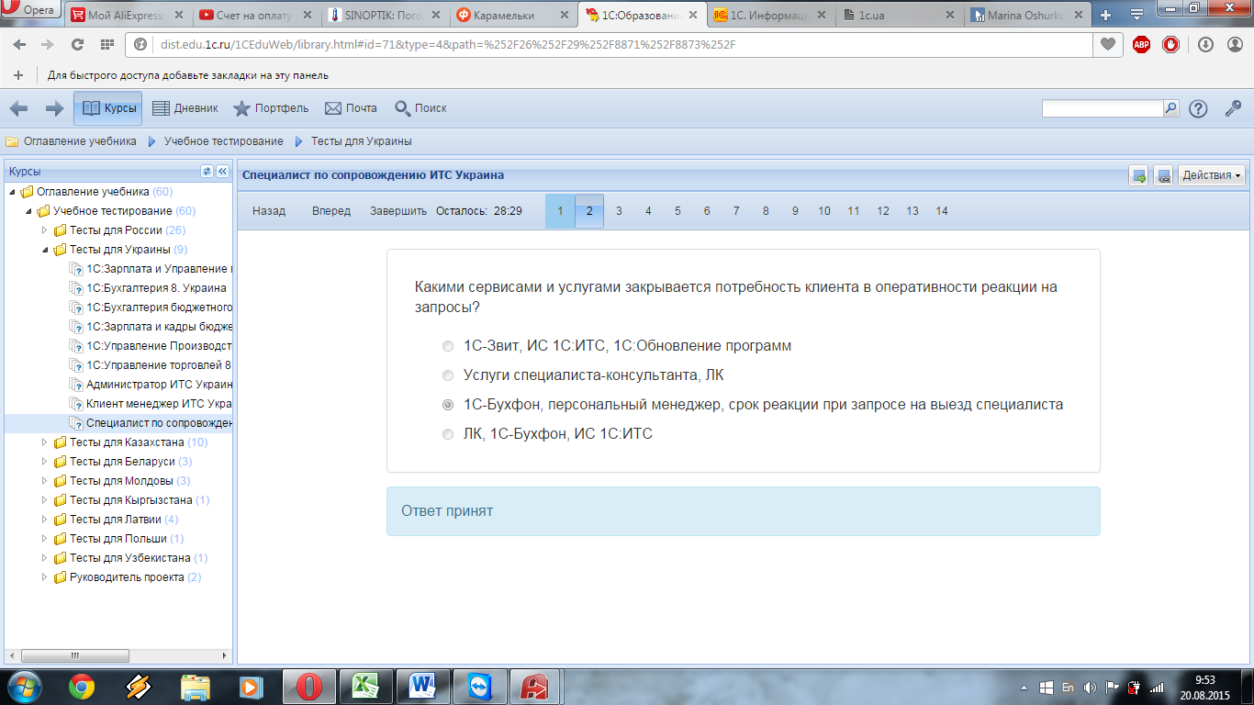
Task: Select Тесты для Узбекистана folder
Action: 130,558
